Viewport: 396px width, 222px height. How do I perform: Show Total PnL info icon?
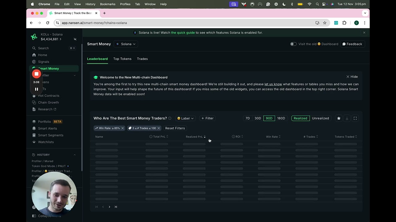tap(151, 137)
